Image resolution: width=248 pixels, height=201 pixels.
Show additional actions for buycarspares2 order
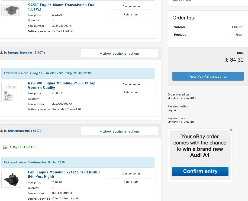120,131
